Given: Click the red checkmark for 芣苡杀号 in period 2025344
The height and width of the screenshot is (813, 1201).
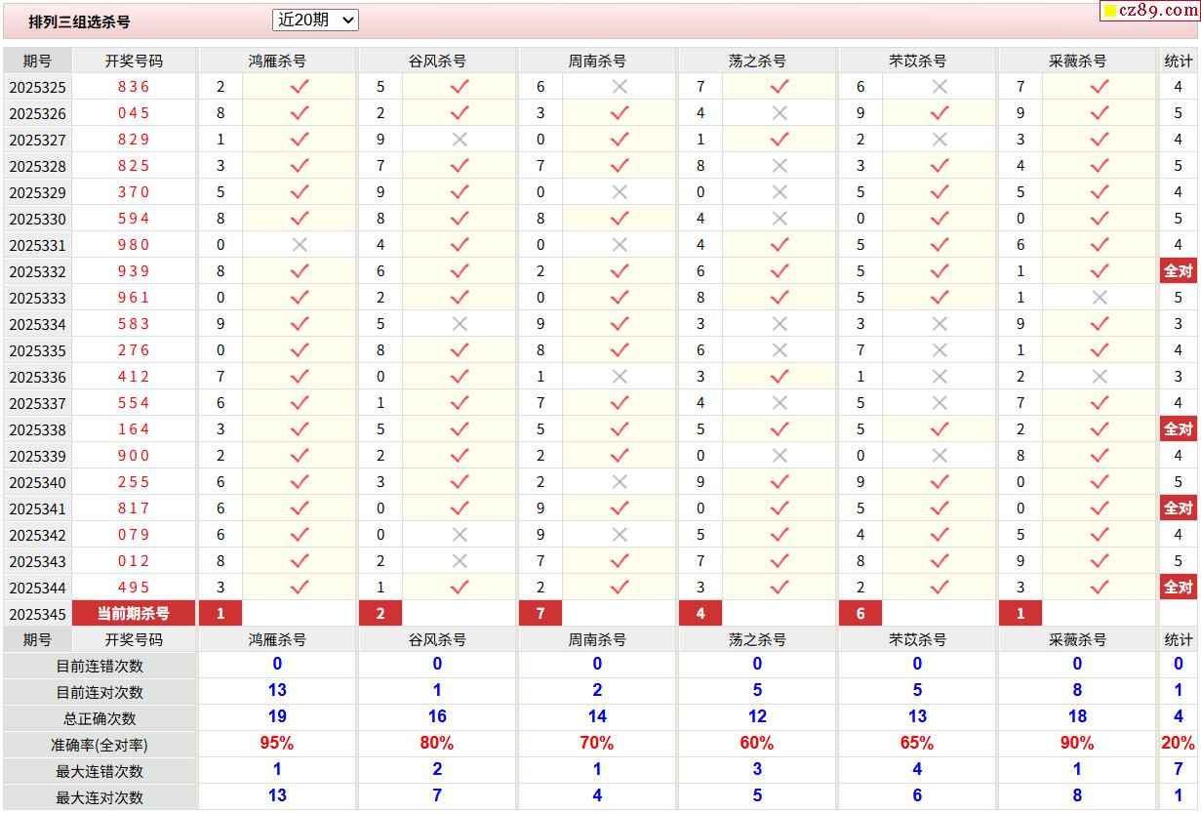Looking at the screenshot, I should coord(940,588).
